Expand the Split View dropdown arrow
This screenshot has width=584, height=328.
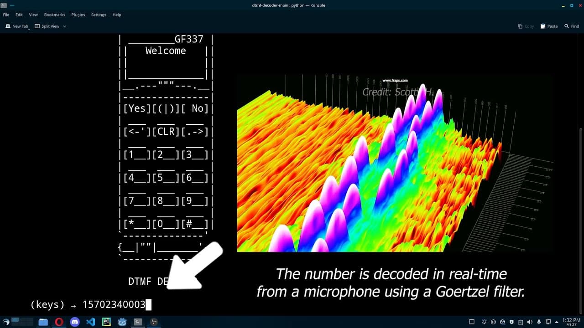click(x=64, y=26)
